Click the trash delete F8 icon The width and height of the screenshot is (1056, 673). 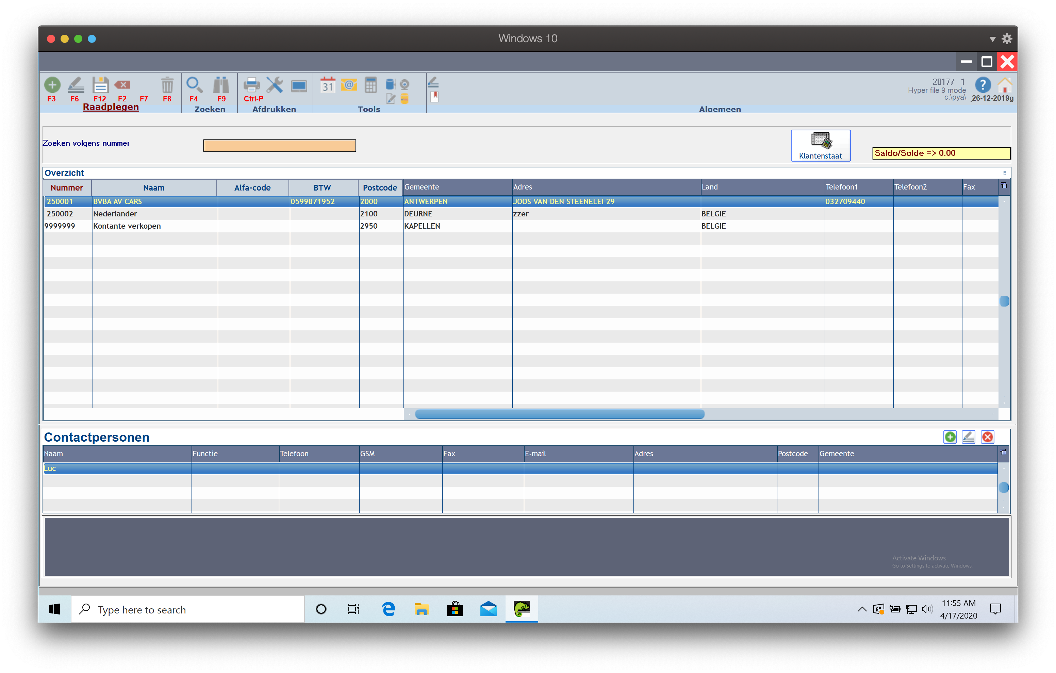[167, 85]
